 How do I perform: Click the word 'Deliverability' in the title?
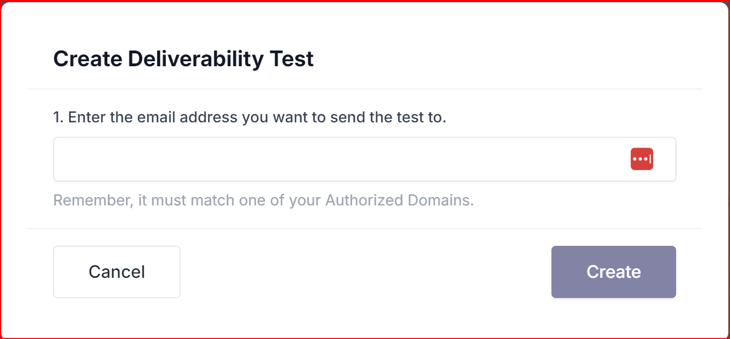click(x=195, y=59)
